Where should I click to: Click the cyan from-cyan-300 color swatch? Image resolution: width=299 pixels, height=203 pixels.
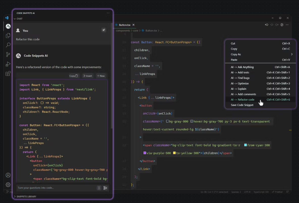point(245,145)
